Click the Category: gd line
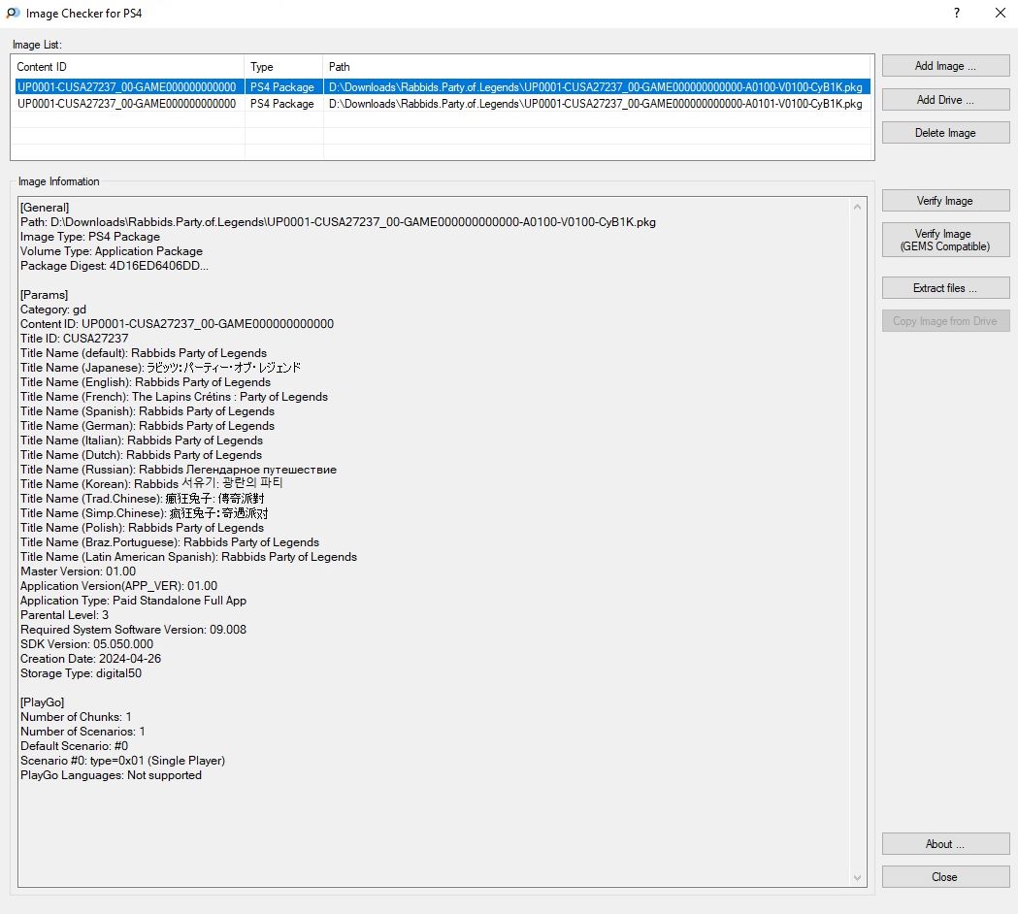 click(x=53, y=310)
